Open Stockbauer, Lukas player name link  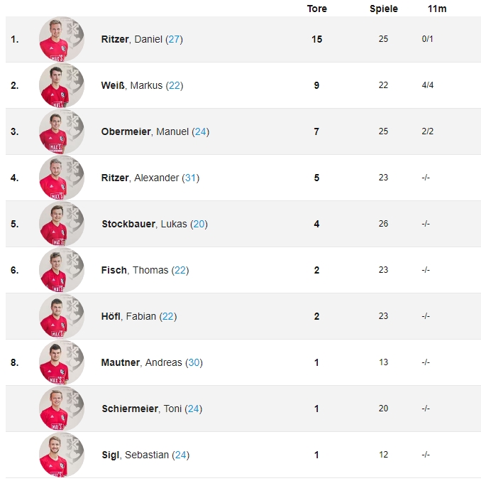click(144, 224)
